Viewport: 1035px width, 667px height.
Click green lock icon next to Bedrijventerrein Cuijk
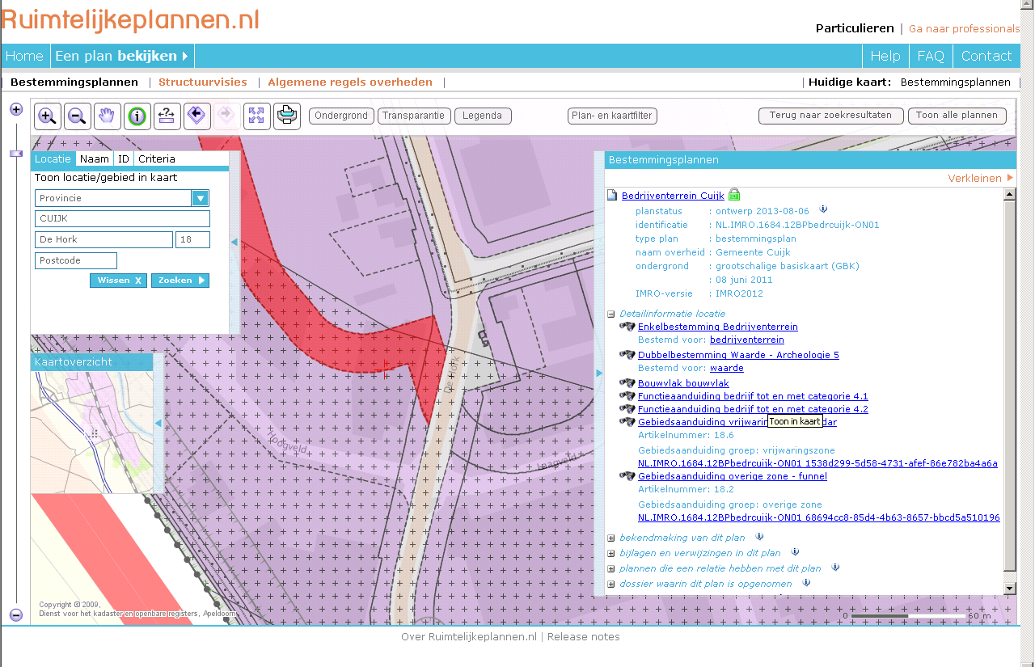(734, 194)
